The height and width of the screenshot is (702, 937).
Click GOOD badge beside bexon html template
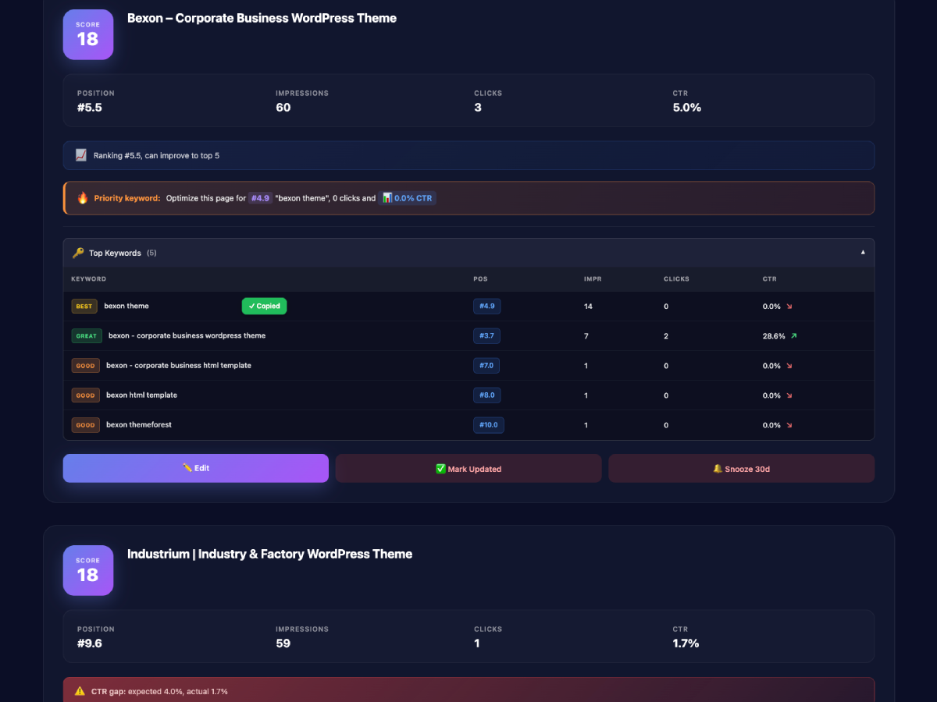pyautogui.click(x=86, y=395)
